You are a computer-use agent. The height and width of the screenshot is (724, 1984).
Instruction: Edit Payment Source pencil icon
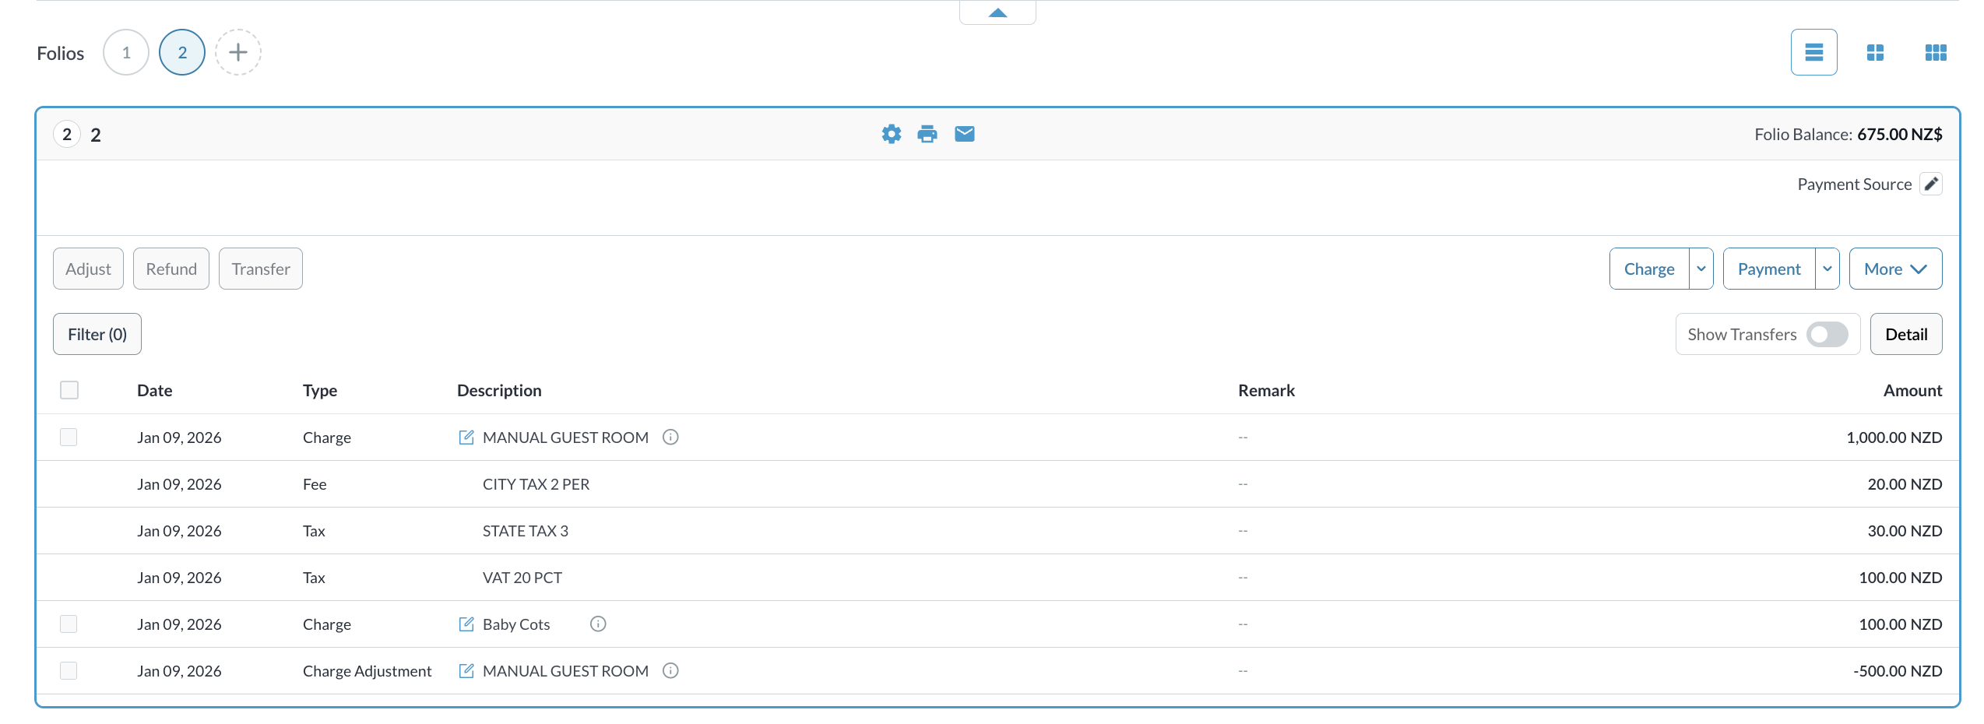(x=1930, y=184)
